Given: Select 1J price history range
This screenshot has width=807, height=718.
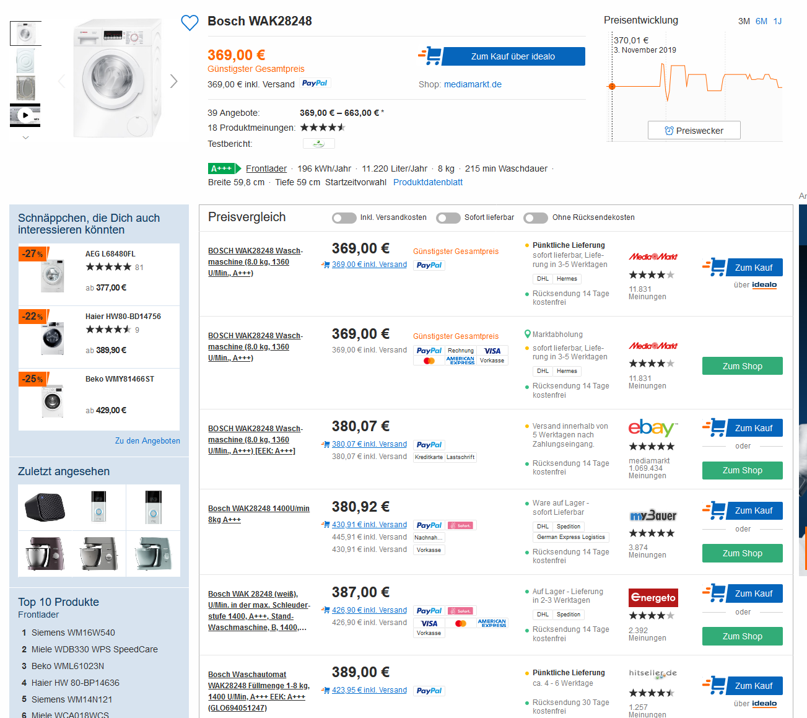Looking at the screenshot, I should (x=777, y=21).
